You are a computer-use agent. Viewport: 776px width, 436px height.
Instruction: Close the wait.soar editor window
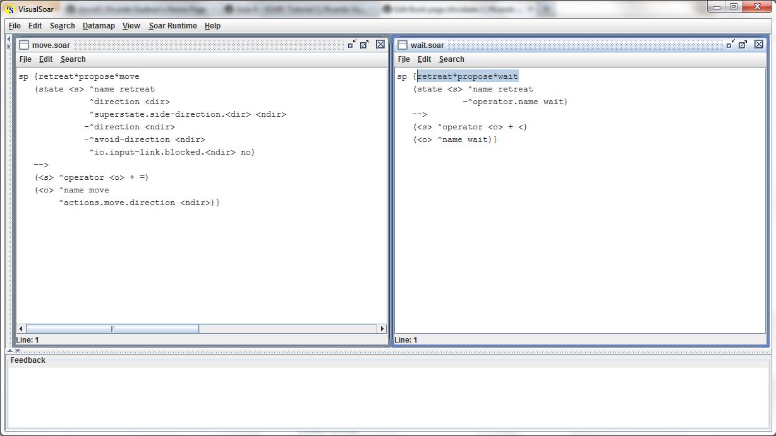(x=759, y=44)
